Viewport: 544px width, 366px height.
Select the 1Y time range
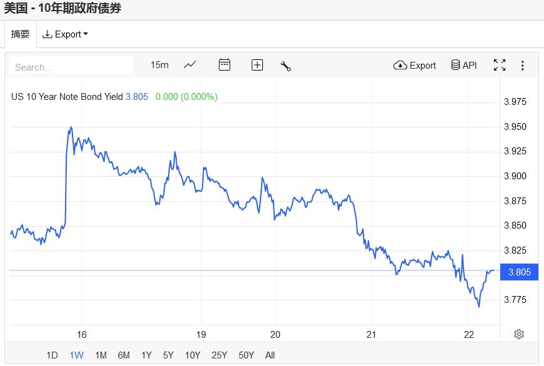pos(146,355)
